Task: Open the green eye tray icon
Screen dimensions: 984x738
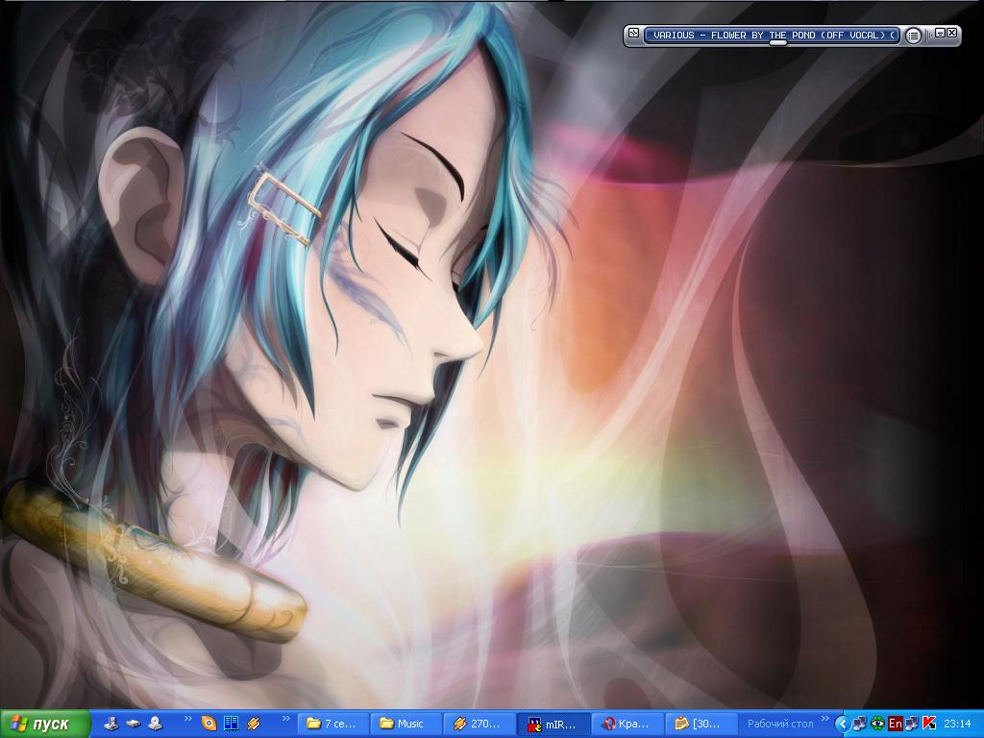Action: click(877, 724)
